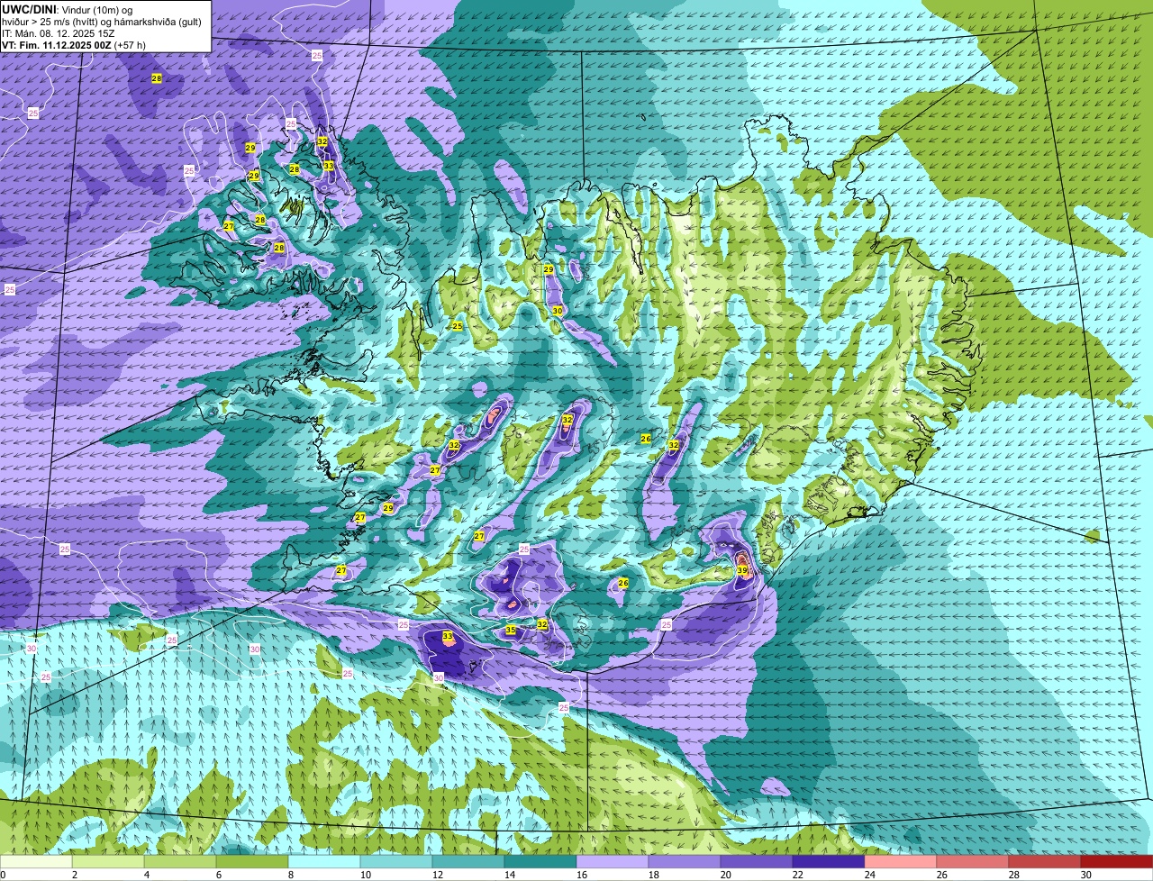The height and width of the screenshot is (881, 1153).
Task: Click 'VT: Fim. 11.12.2025 00Z' valid time
Action: tap(56, 44)
